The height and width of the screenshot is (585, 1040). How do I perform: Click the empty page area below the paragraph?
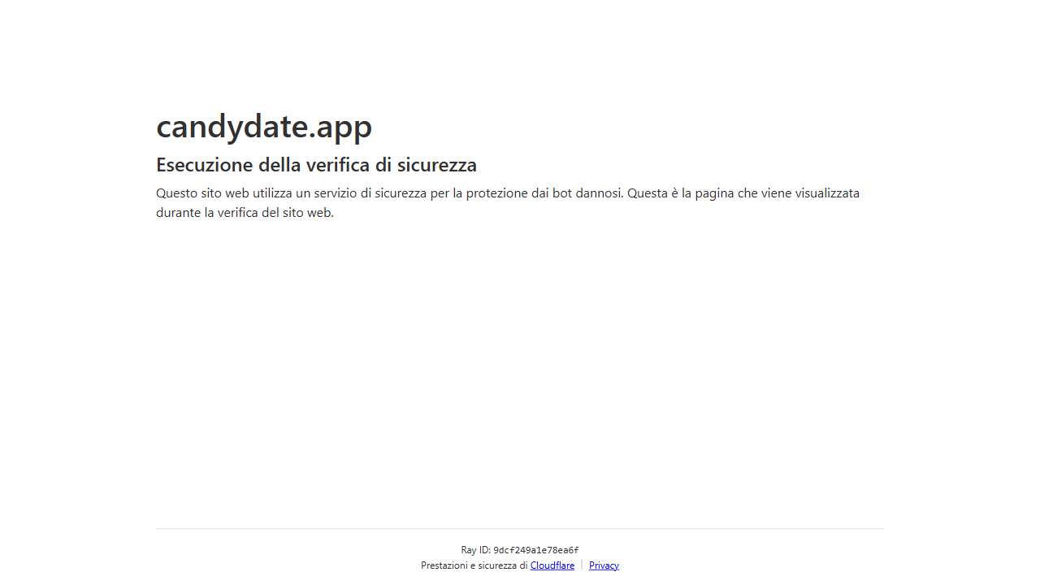(x=520, y=366)
